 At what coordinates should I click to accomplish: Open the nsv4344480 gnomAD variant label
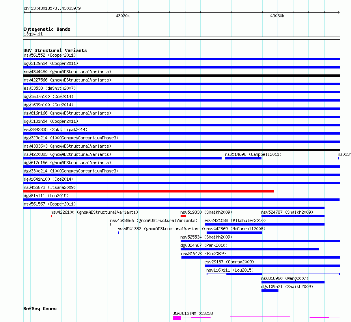pyautogui.click(x=67, y=72)
